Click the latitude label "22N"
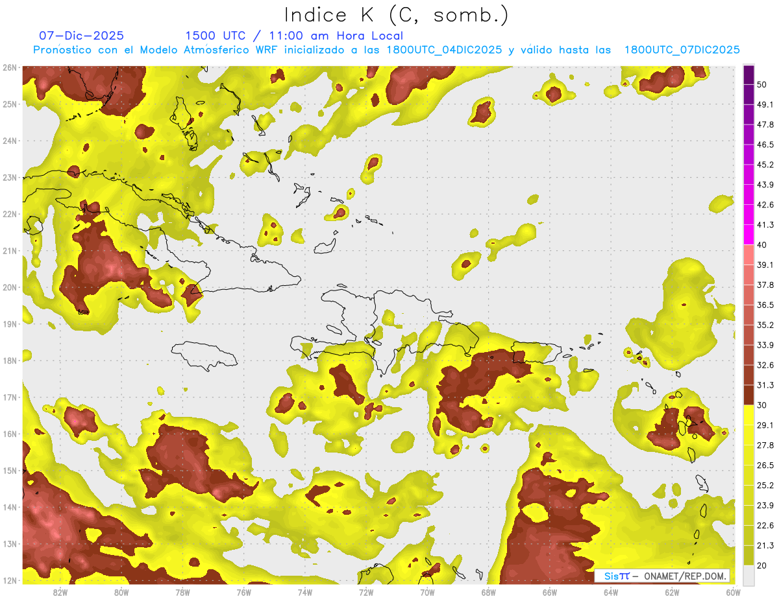779x601 pixels. (x=9, y=214)
